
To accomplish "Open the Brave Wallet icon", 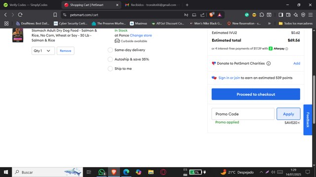I will 288,15.
